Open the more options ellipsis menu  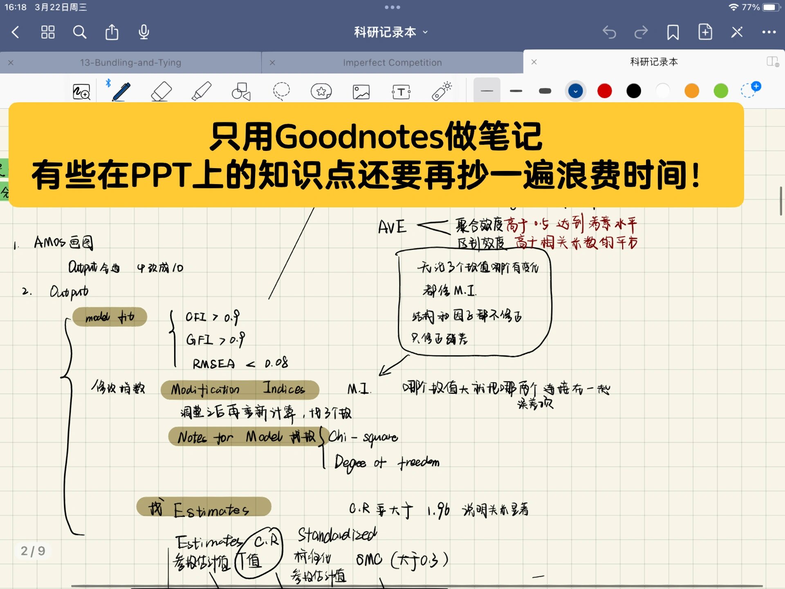pyautogui.click(x=769, y=32)
